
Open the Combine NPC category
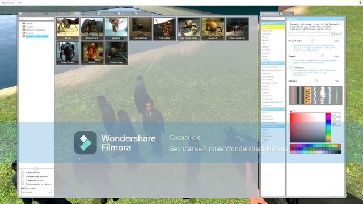click(30, 27)
